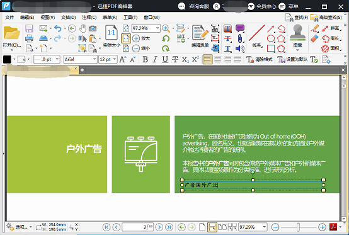Click the fill color swatch with x

pos(22,59)
